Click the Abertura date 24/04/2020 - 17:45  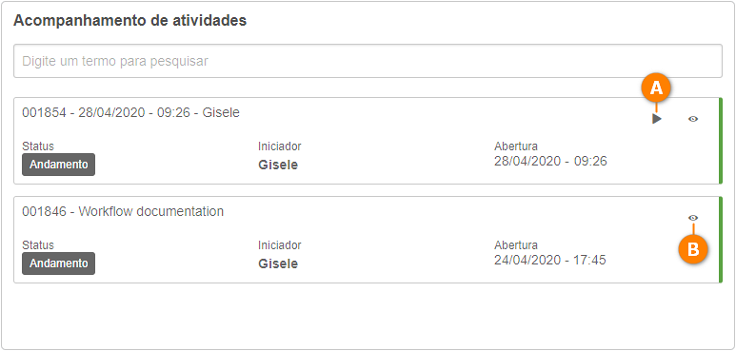click(550, 260)
